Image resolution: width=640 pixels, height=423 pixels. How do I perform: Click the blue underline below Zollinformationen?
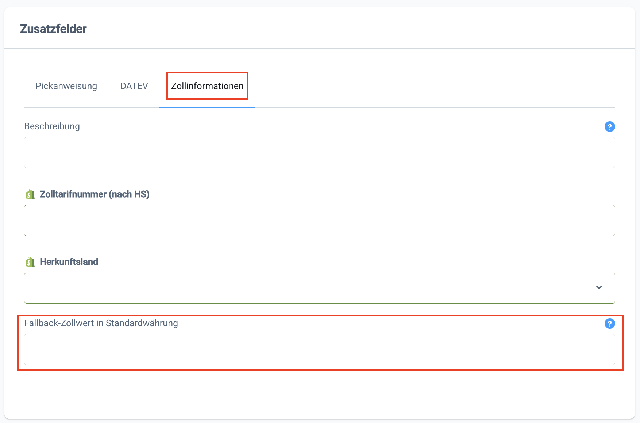click(207, 107)
